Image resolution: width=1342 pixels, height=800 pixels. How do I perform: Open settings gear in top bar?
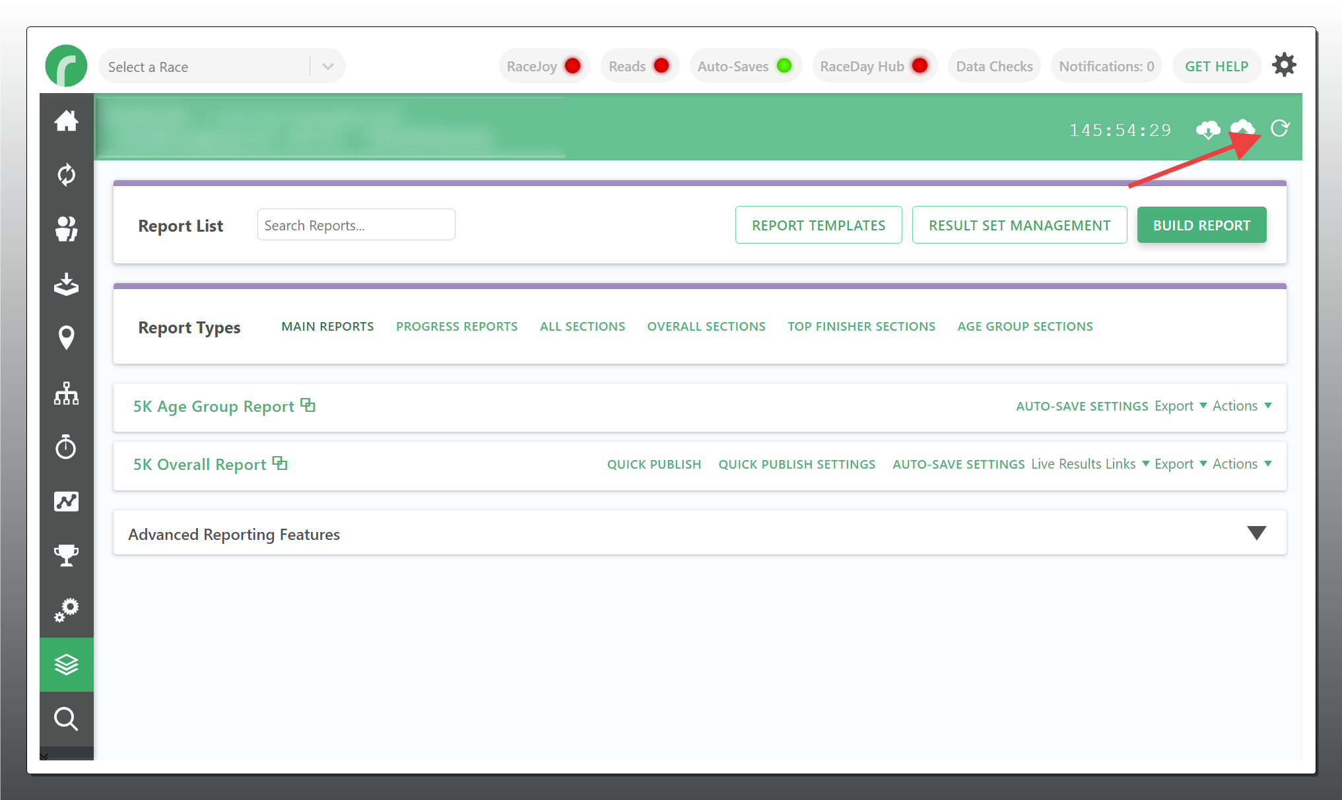(1284, 65)
